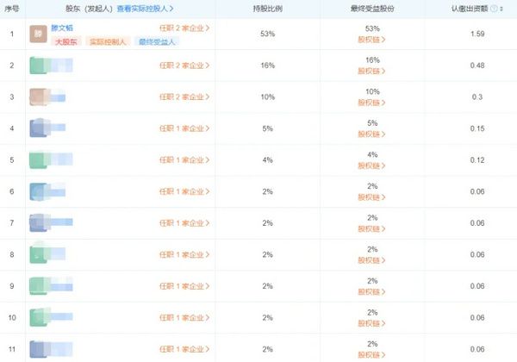Expand 任职 2 家企业 in row 1
The image size is (517, 362).
pyautogui.click(x=184, y=28)
